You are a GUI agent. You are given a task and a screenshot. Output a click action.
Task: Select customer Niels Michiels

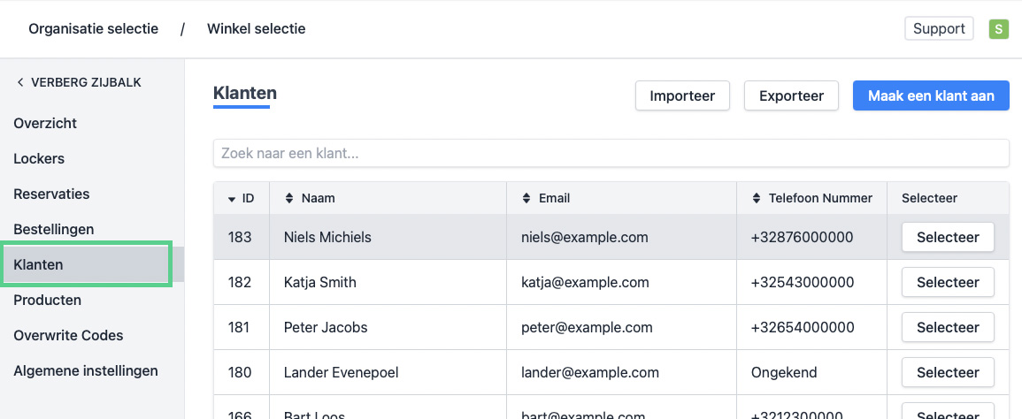(x=947, y=237)
